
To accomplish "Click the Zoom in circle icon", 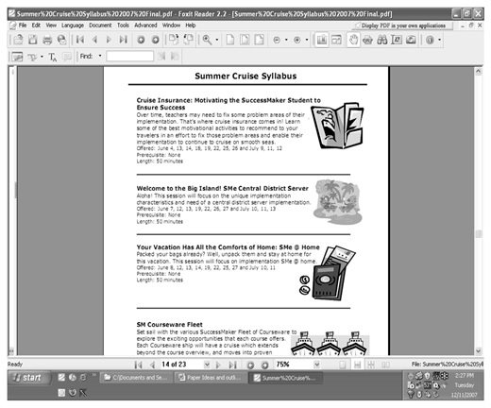I will tap(297, 40).
